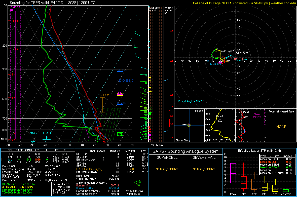The width and height of the screenshot is (297, 197).
Task: Click the weather.cod.edu credit text
Action: tap(283, 3)
